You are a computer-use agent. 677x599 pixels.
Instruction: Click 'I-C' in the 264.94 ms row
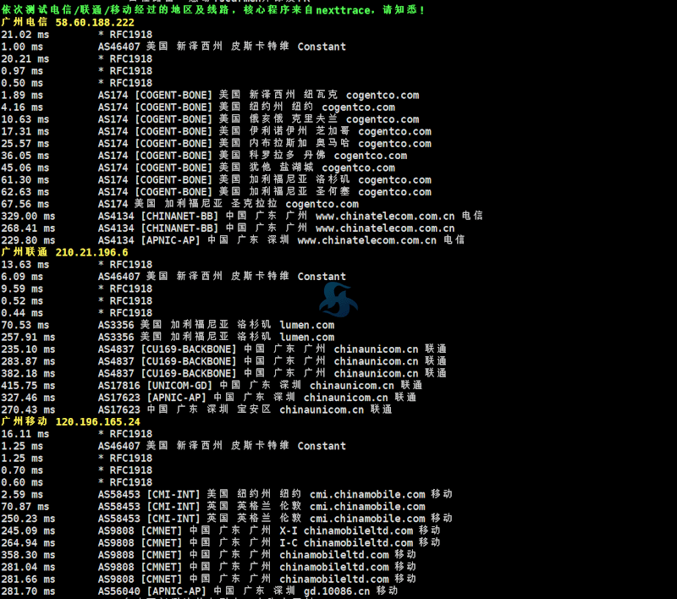pyautogui.click(x=289, y=543)
